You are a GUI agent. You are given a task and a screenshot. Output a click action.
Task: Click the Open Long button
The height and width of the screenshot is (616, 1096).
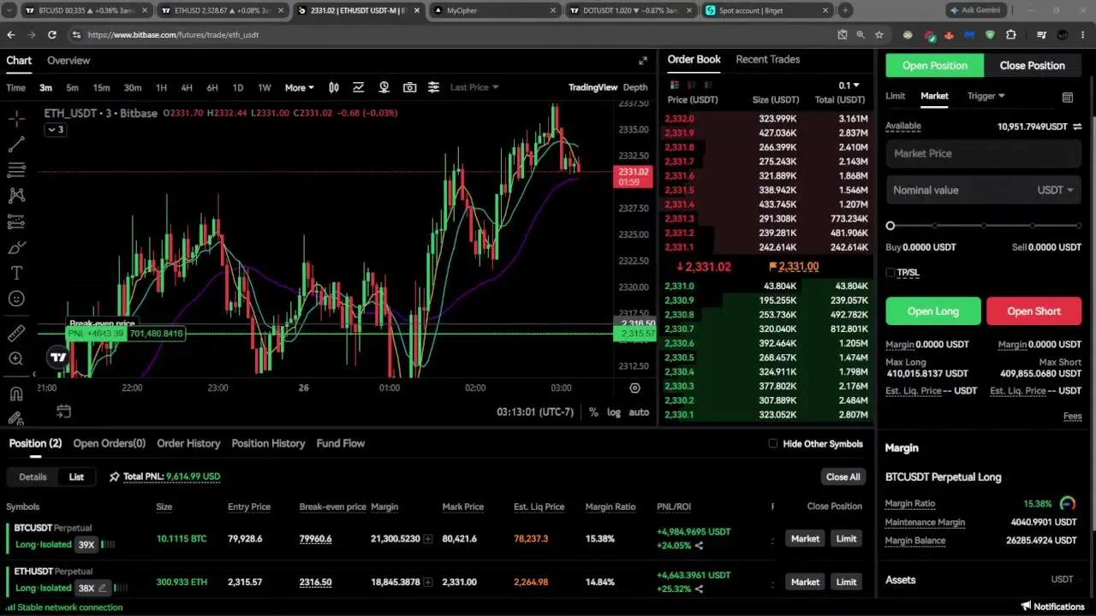click(x=932, y=311)
